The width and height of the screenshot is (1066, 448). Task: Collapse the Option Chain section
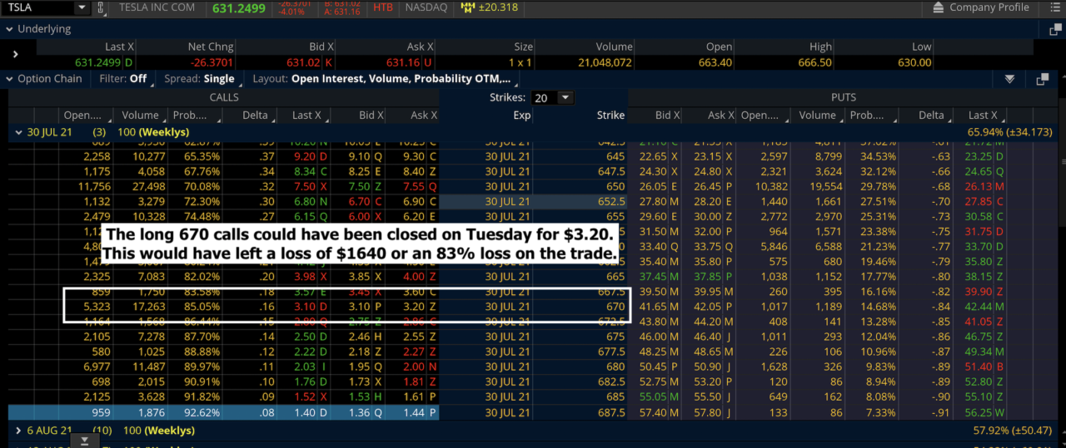[10, 79]
